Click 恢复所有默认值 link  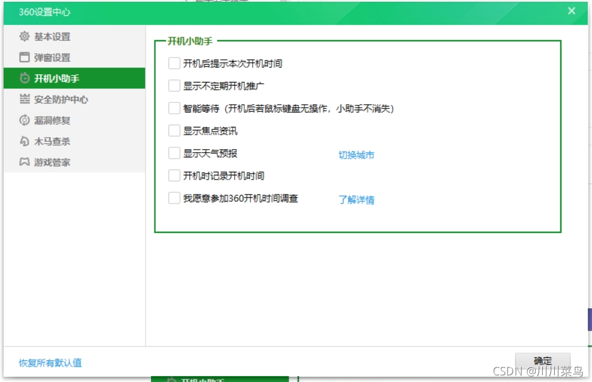click(x=50, y=363)
